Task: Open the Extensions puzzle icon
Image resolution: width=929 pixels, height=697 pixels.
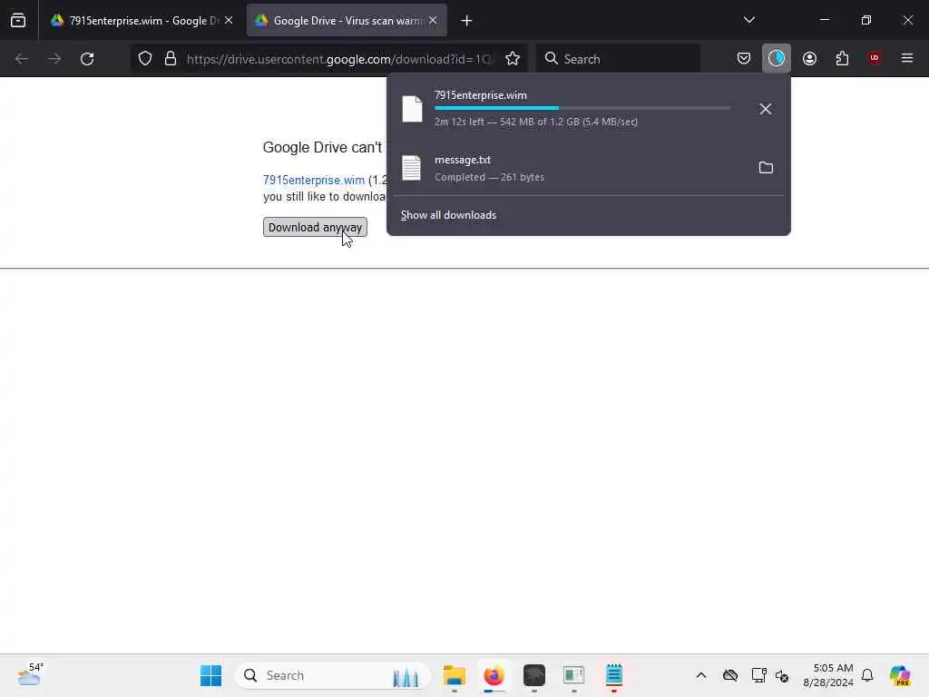Action: (842, 59)
